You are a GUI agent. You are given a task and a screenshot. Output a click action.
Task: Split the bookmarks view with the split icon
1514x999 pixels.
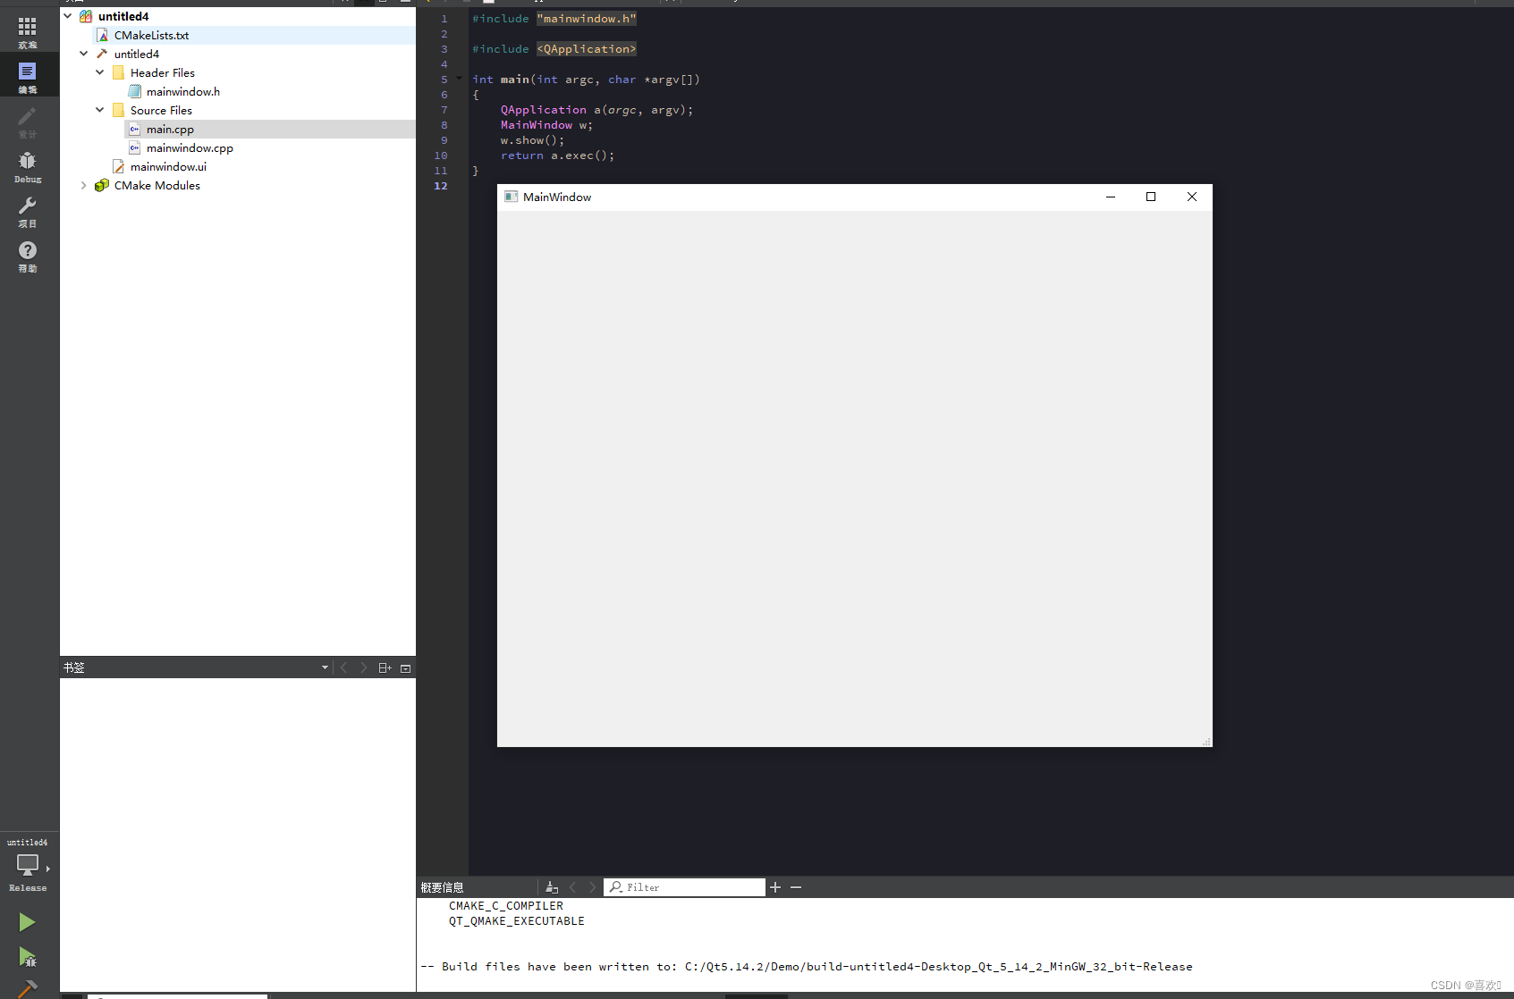[x=385, y=667]
